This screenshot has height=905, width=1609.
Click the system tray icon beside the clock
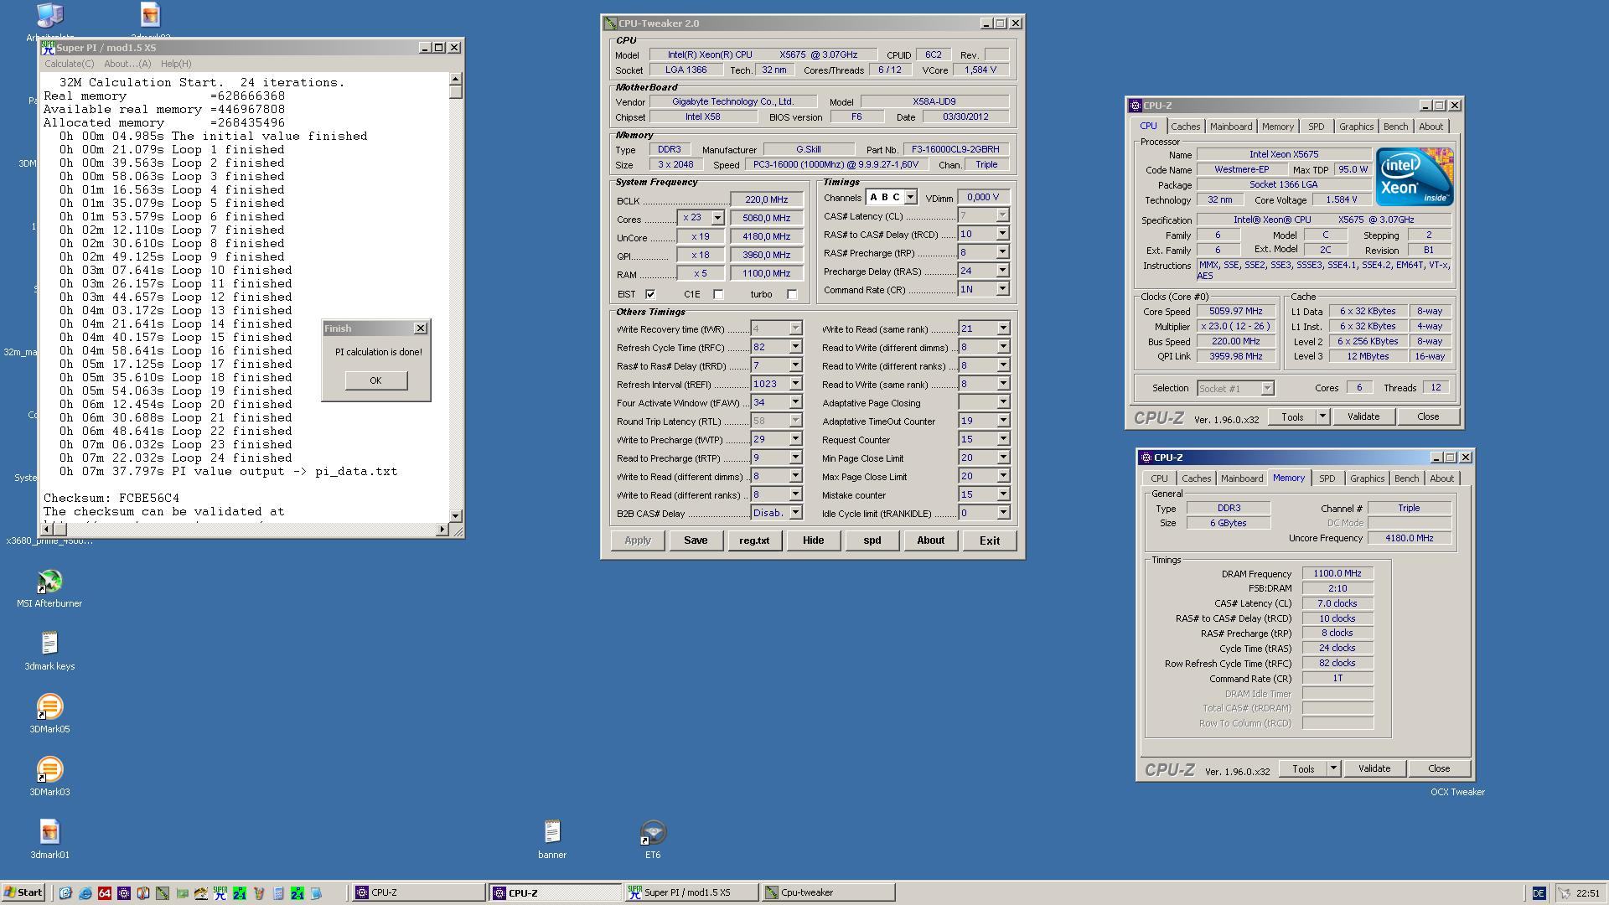coord(1564,893)
